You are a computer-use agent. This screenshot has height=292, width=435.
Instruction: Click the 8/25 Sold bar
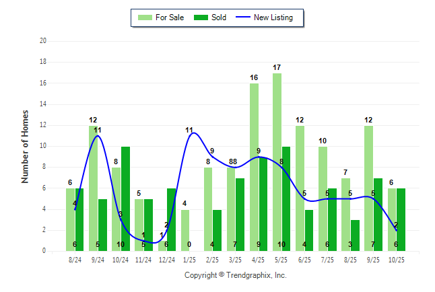[x=355, y=235]
